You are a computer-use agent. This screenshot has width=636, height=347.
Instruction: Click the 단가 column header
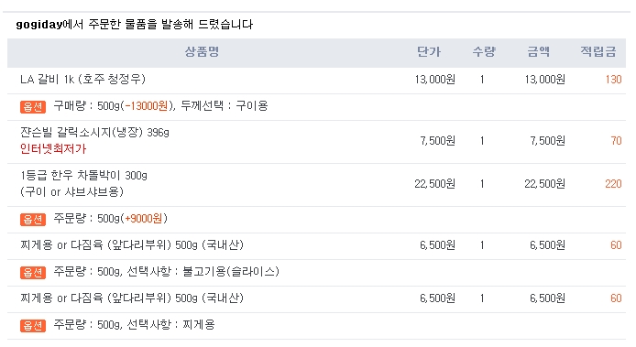pyautogui.click(x=429, y=52)
